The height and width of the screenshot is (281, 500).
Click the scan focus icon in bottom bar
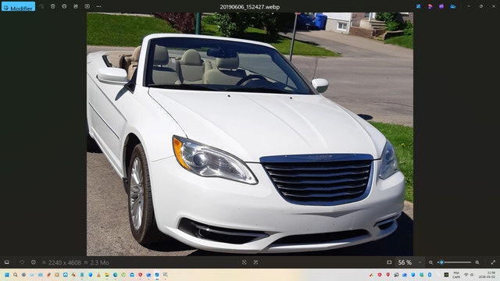pos(245,262)
